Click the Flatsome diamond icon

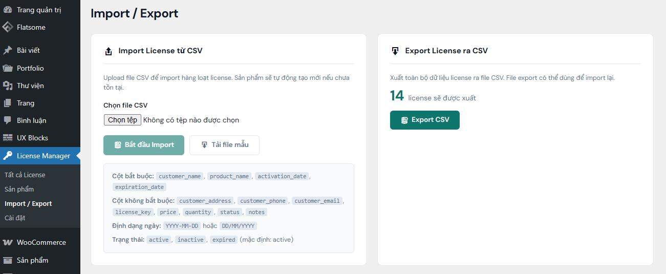(8, 27)
